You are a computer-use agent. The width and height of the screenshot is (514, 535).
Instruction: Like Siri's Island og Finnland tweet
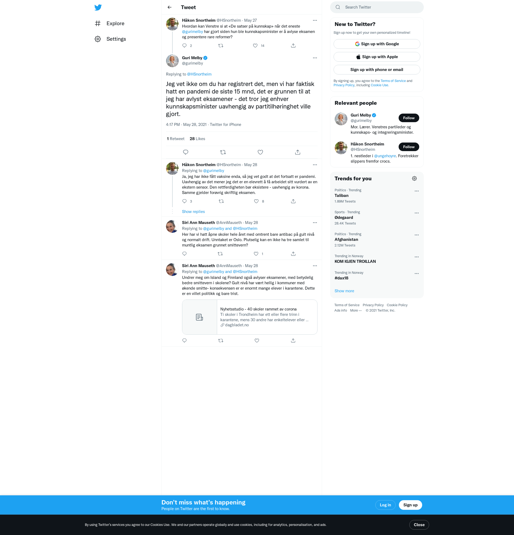click(257, 341)
